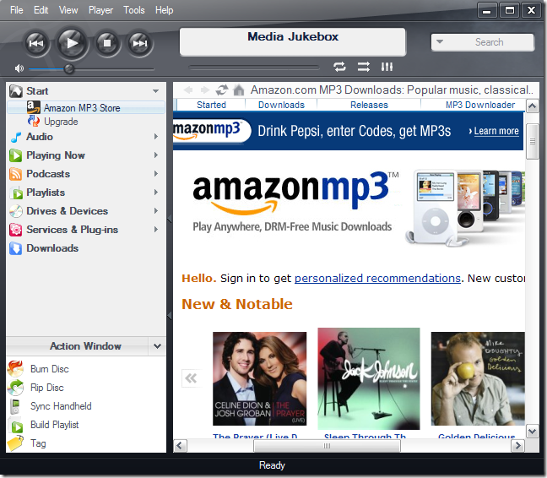This screenshot has height=478, width=547.
Task: Go forward in the embedded browser
Action: 205,90
